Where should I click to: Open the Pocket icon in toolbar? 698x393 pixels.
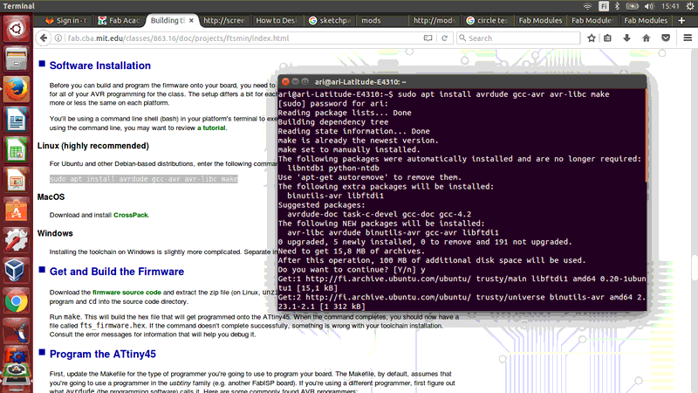pos(666,38)
